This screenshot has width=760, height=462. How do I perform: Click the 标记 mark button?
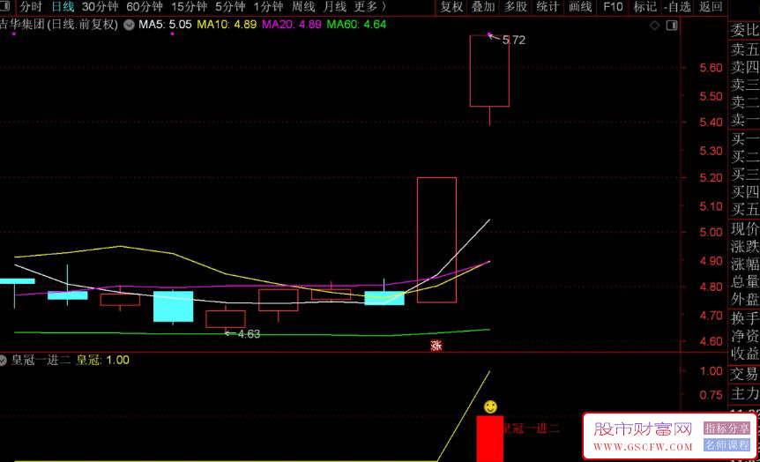click(x=645, y=7)
